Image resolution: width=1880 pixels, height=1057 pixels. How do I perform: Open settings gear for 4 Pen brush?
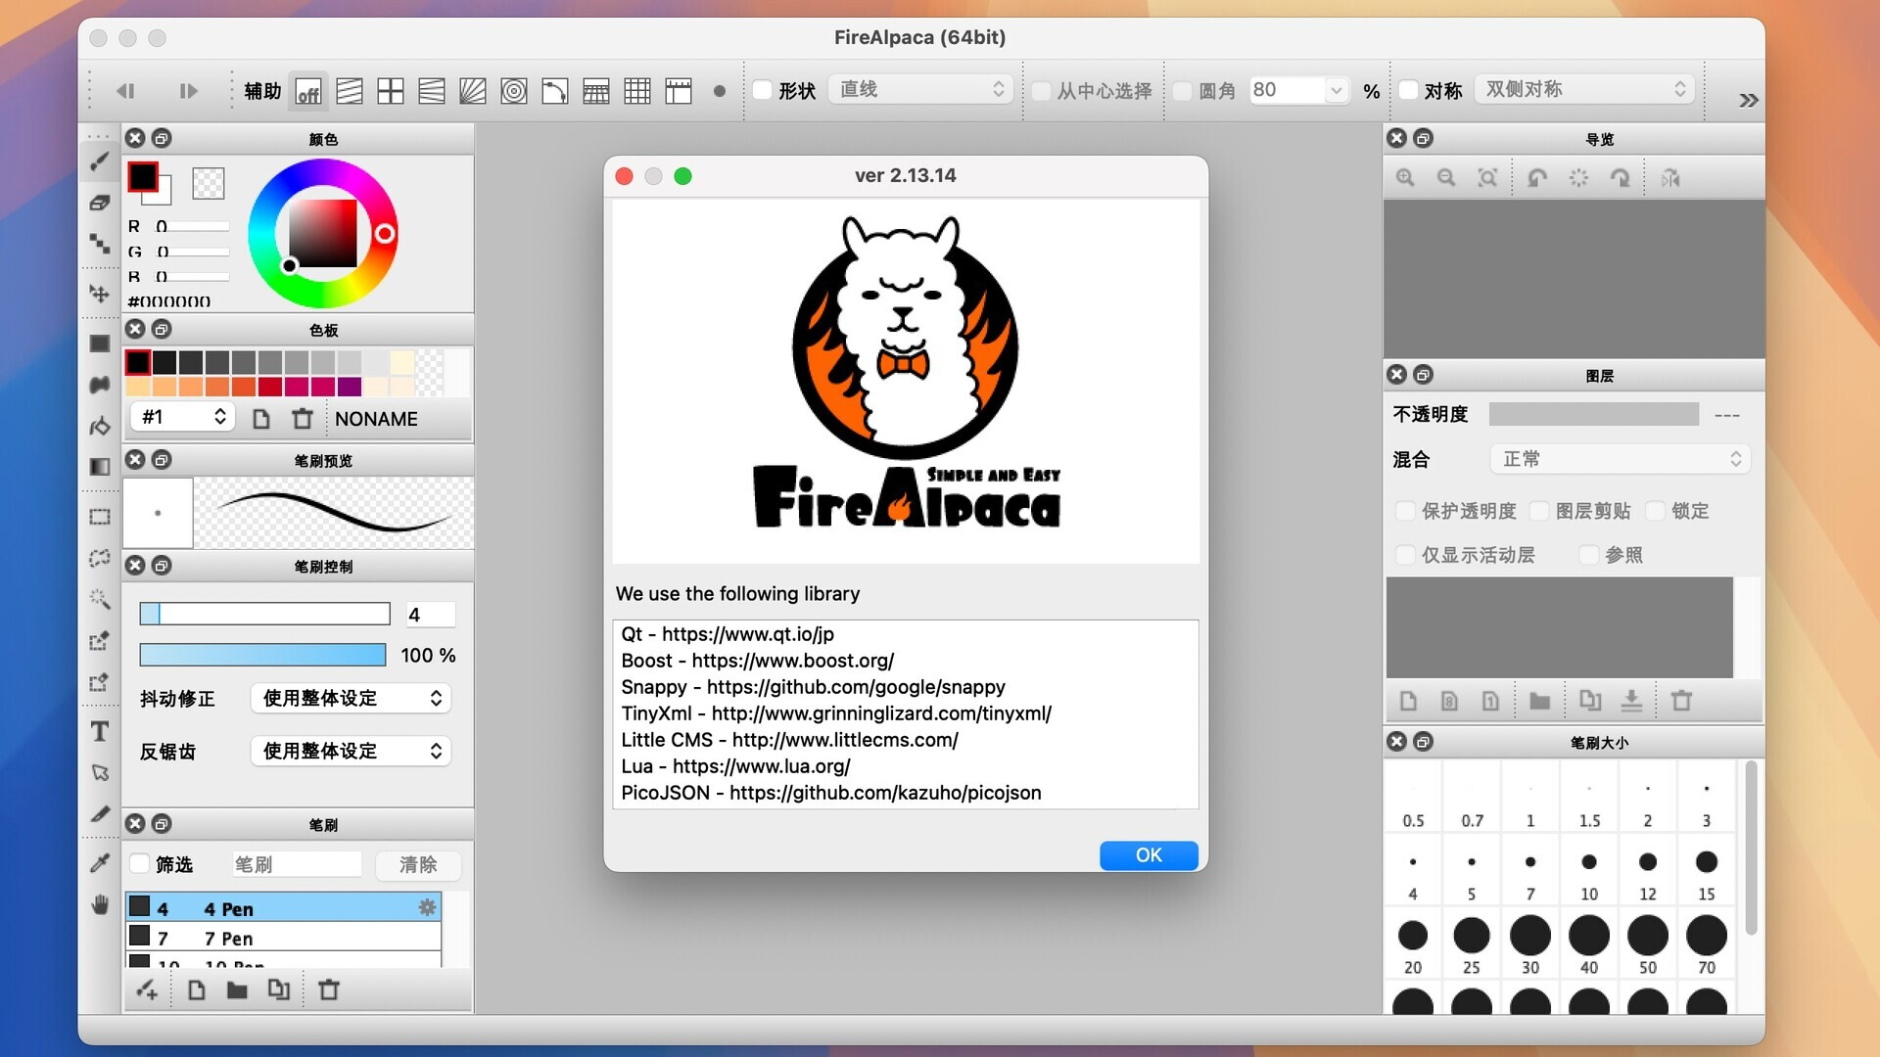click(427, 907)
